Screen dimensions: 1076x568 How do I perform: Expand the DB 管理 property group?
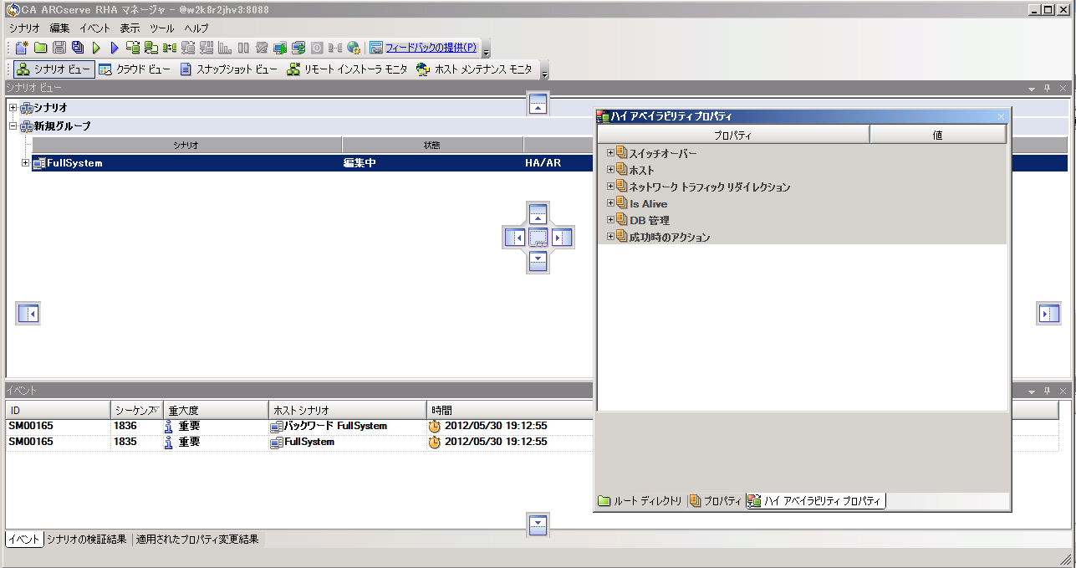coord(610,220)
